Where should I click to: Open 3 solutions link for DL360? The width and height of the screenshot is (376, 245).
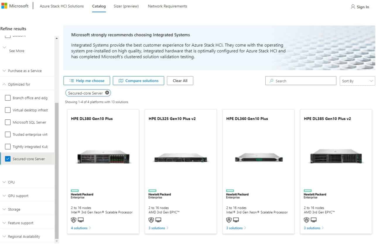[x=236, y=228]
